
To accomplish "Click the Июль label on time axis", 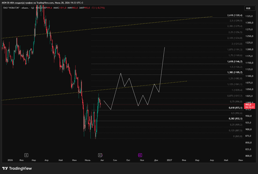I will tap(87, 160).
